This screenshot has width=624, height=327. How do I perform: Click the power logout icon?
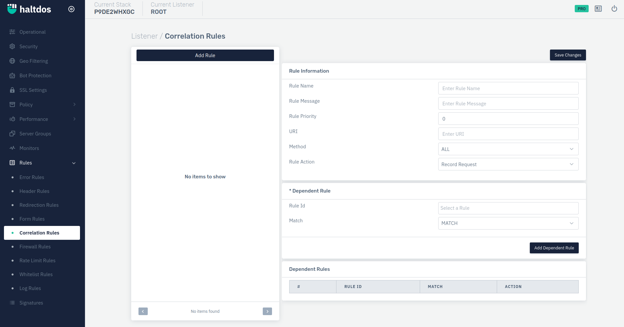(614, 9)
